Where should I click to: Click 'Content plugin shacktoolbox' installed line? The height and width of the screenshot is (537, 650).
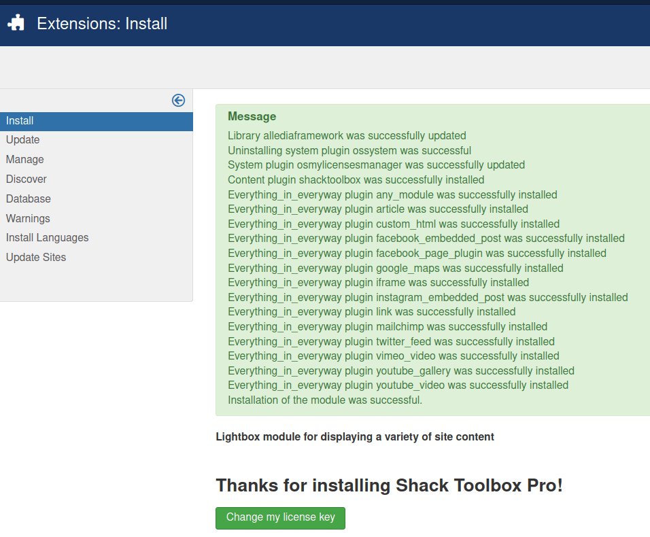356,180
